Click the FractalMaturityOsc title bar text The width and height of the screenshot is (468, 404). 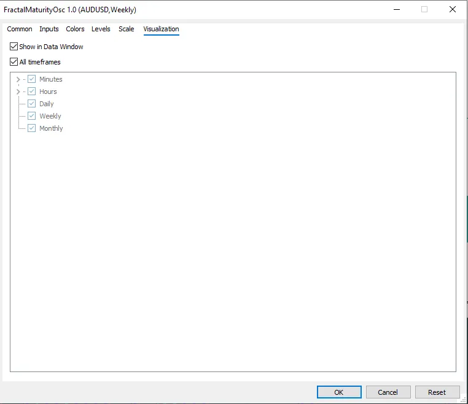coord(70,10)
